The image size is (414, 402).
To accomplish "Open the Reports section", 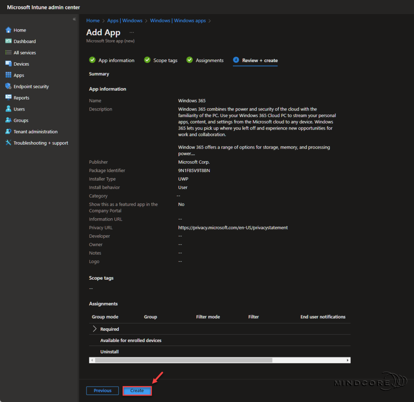I will (21, 98).
